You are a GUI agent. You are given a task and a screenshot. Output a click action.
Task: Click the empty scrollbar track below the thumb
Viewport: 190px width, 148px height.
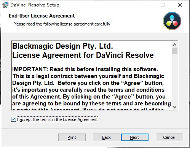175,79
